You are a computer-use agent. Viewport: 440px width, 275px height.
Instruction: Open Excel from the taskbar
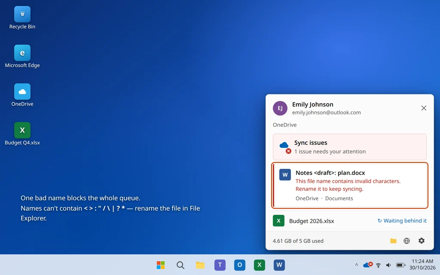[259, 265]
